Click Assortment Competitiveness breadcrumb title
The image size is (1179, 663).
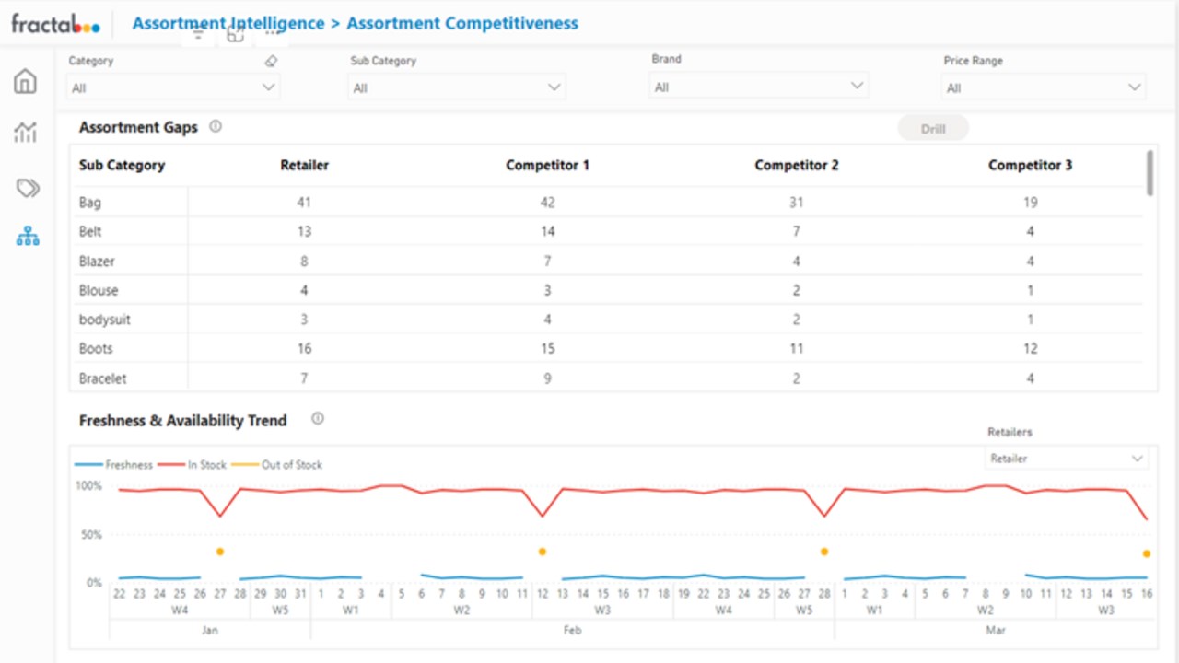click(x=462, y=23)
